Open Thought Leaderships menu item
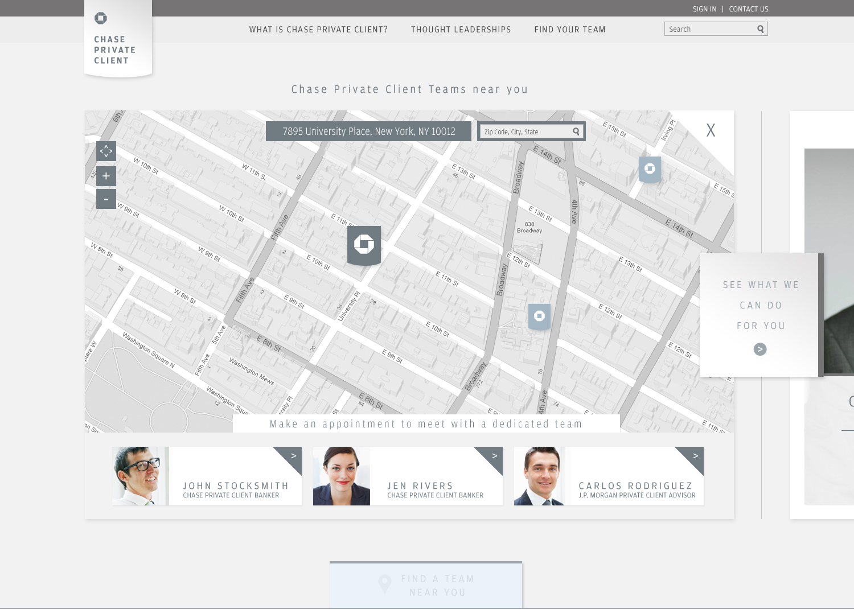The image size is (854, 609). (x=461, y=30)
